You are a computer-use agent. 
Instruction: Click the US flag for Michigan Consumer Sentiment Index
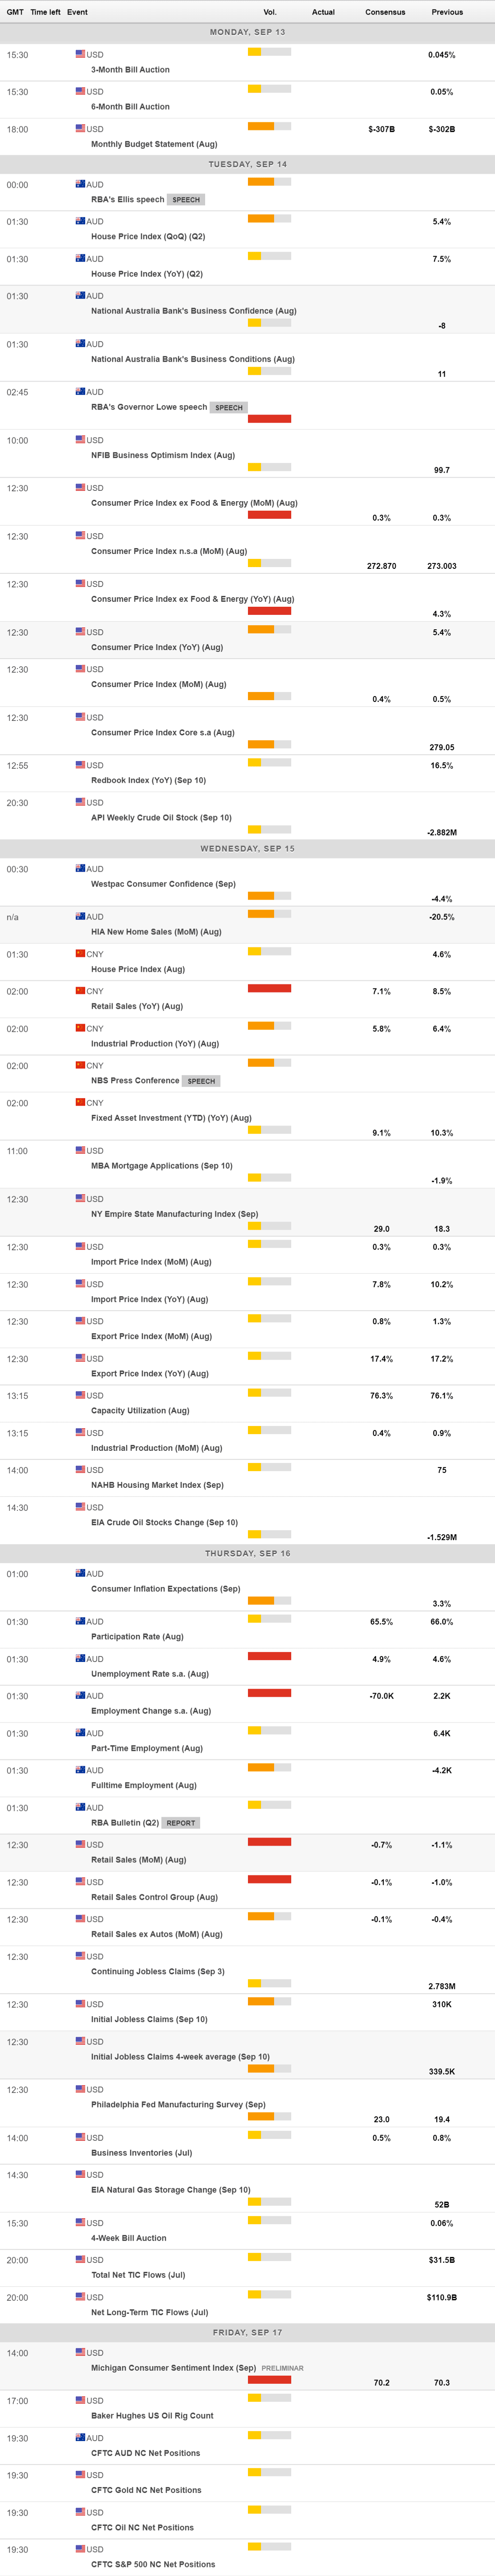point(80,2352)
